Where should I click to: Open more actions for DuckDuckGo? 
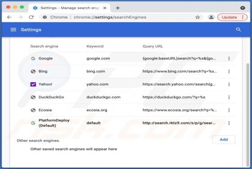[x=229, y=97]
